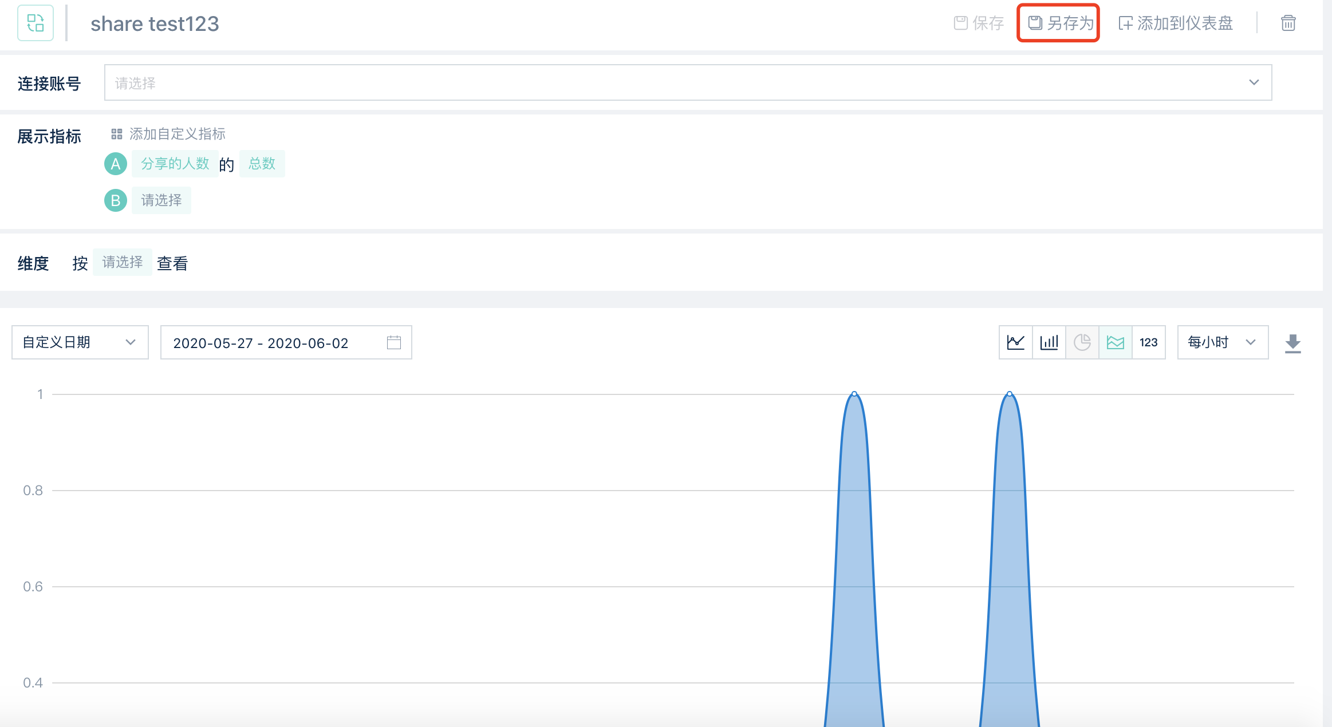Click the 连接账号 label

(49, 84)
